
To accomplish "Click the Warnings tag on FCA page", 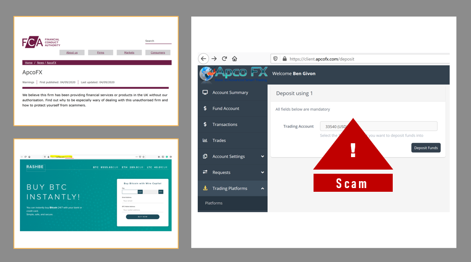I will [28, 82].
